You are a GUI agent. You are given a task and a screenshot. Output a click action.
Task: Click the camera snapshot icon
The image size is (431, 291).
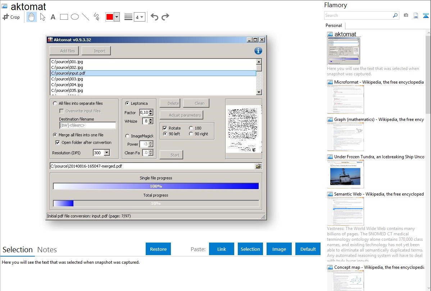(406, 15)
